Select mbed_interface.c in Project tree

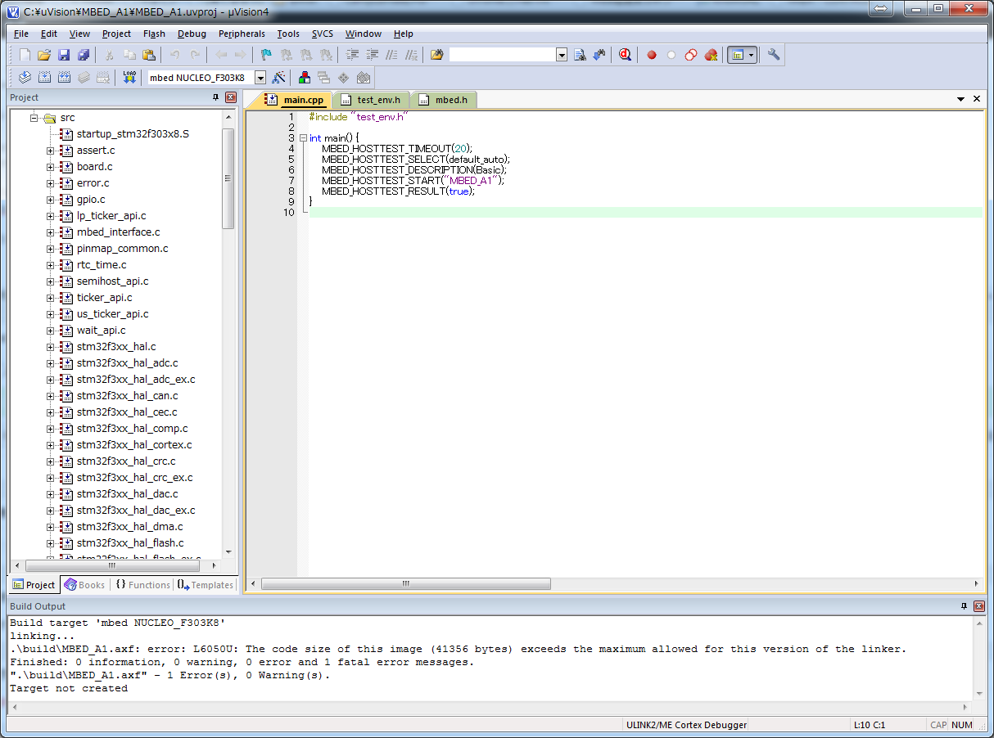(x=118, y=232)
